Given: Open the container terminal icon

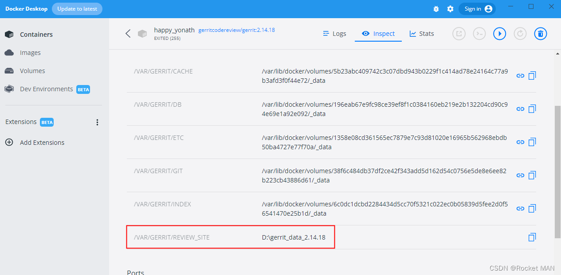Looking at the screenshot, I should click(479, 33).
